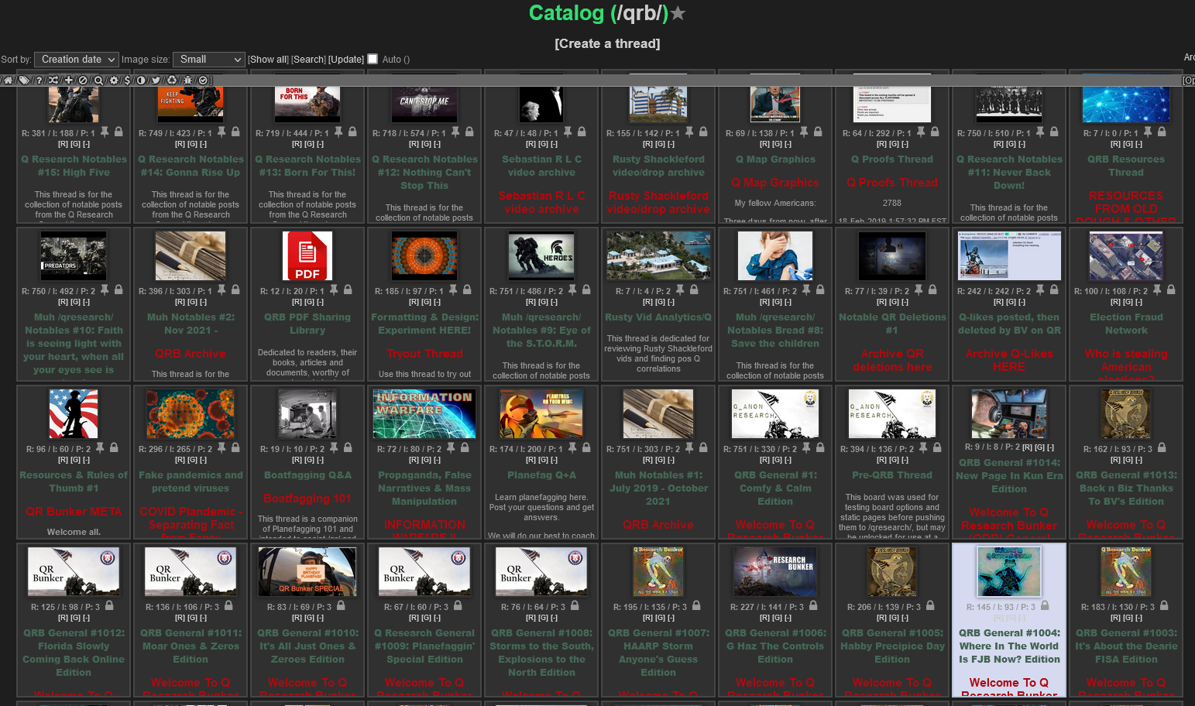1195x706 pixels.
Task: Click the shuffle random icon in top bar
Action: coord(53,81)
